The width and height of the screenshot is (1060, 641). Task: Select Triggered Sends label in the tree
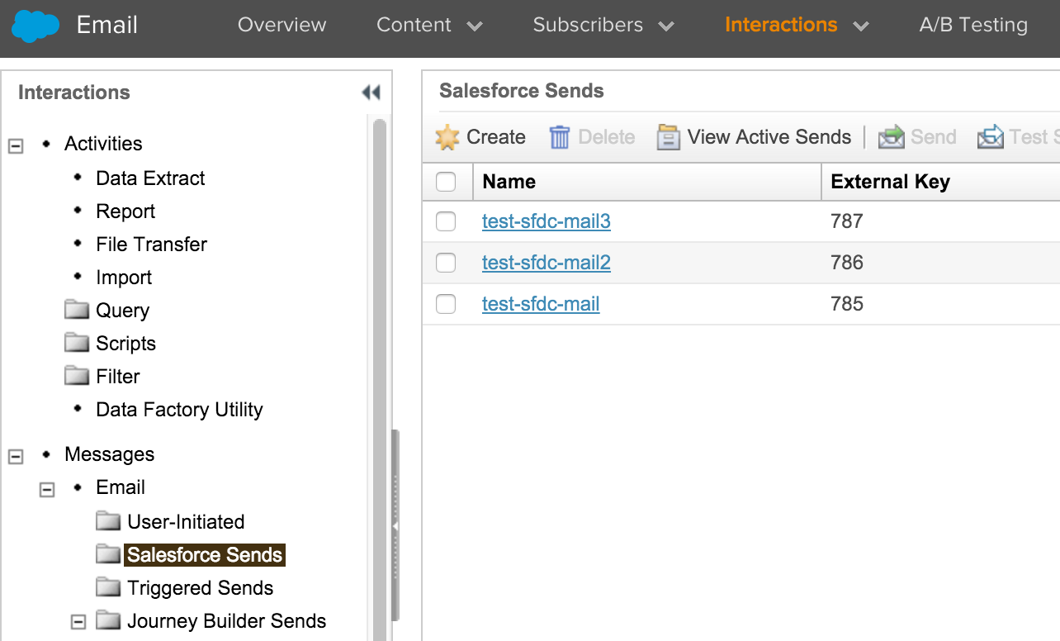point(201,588)
